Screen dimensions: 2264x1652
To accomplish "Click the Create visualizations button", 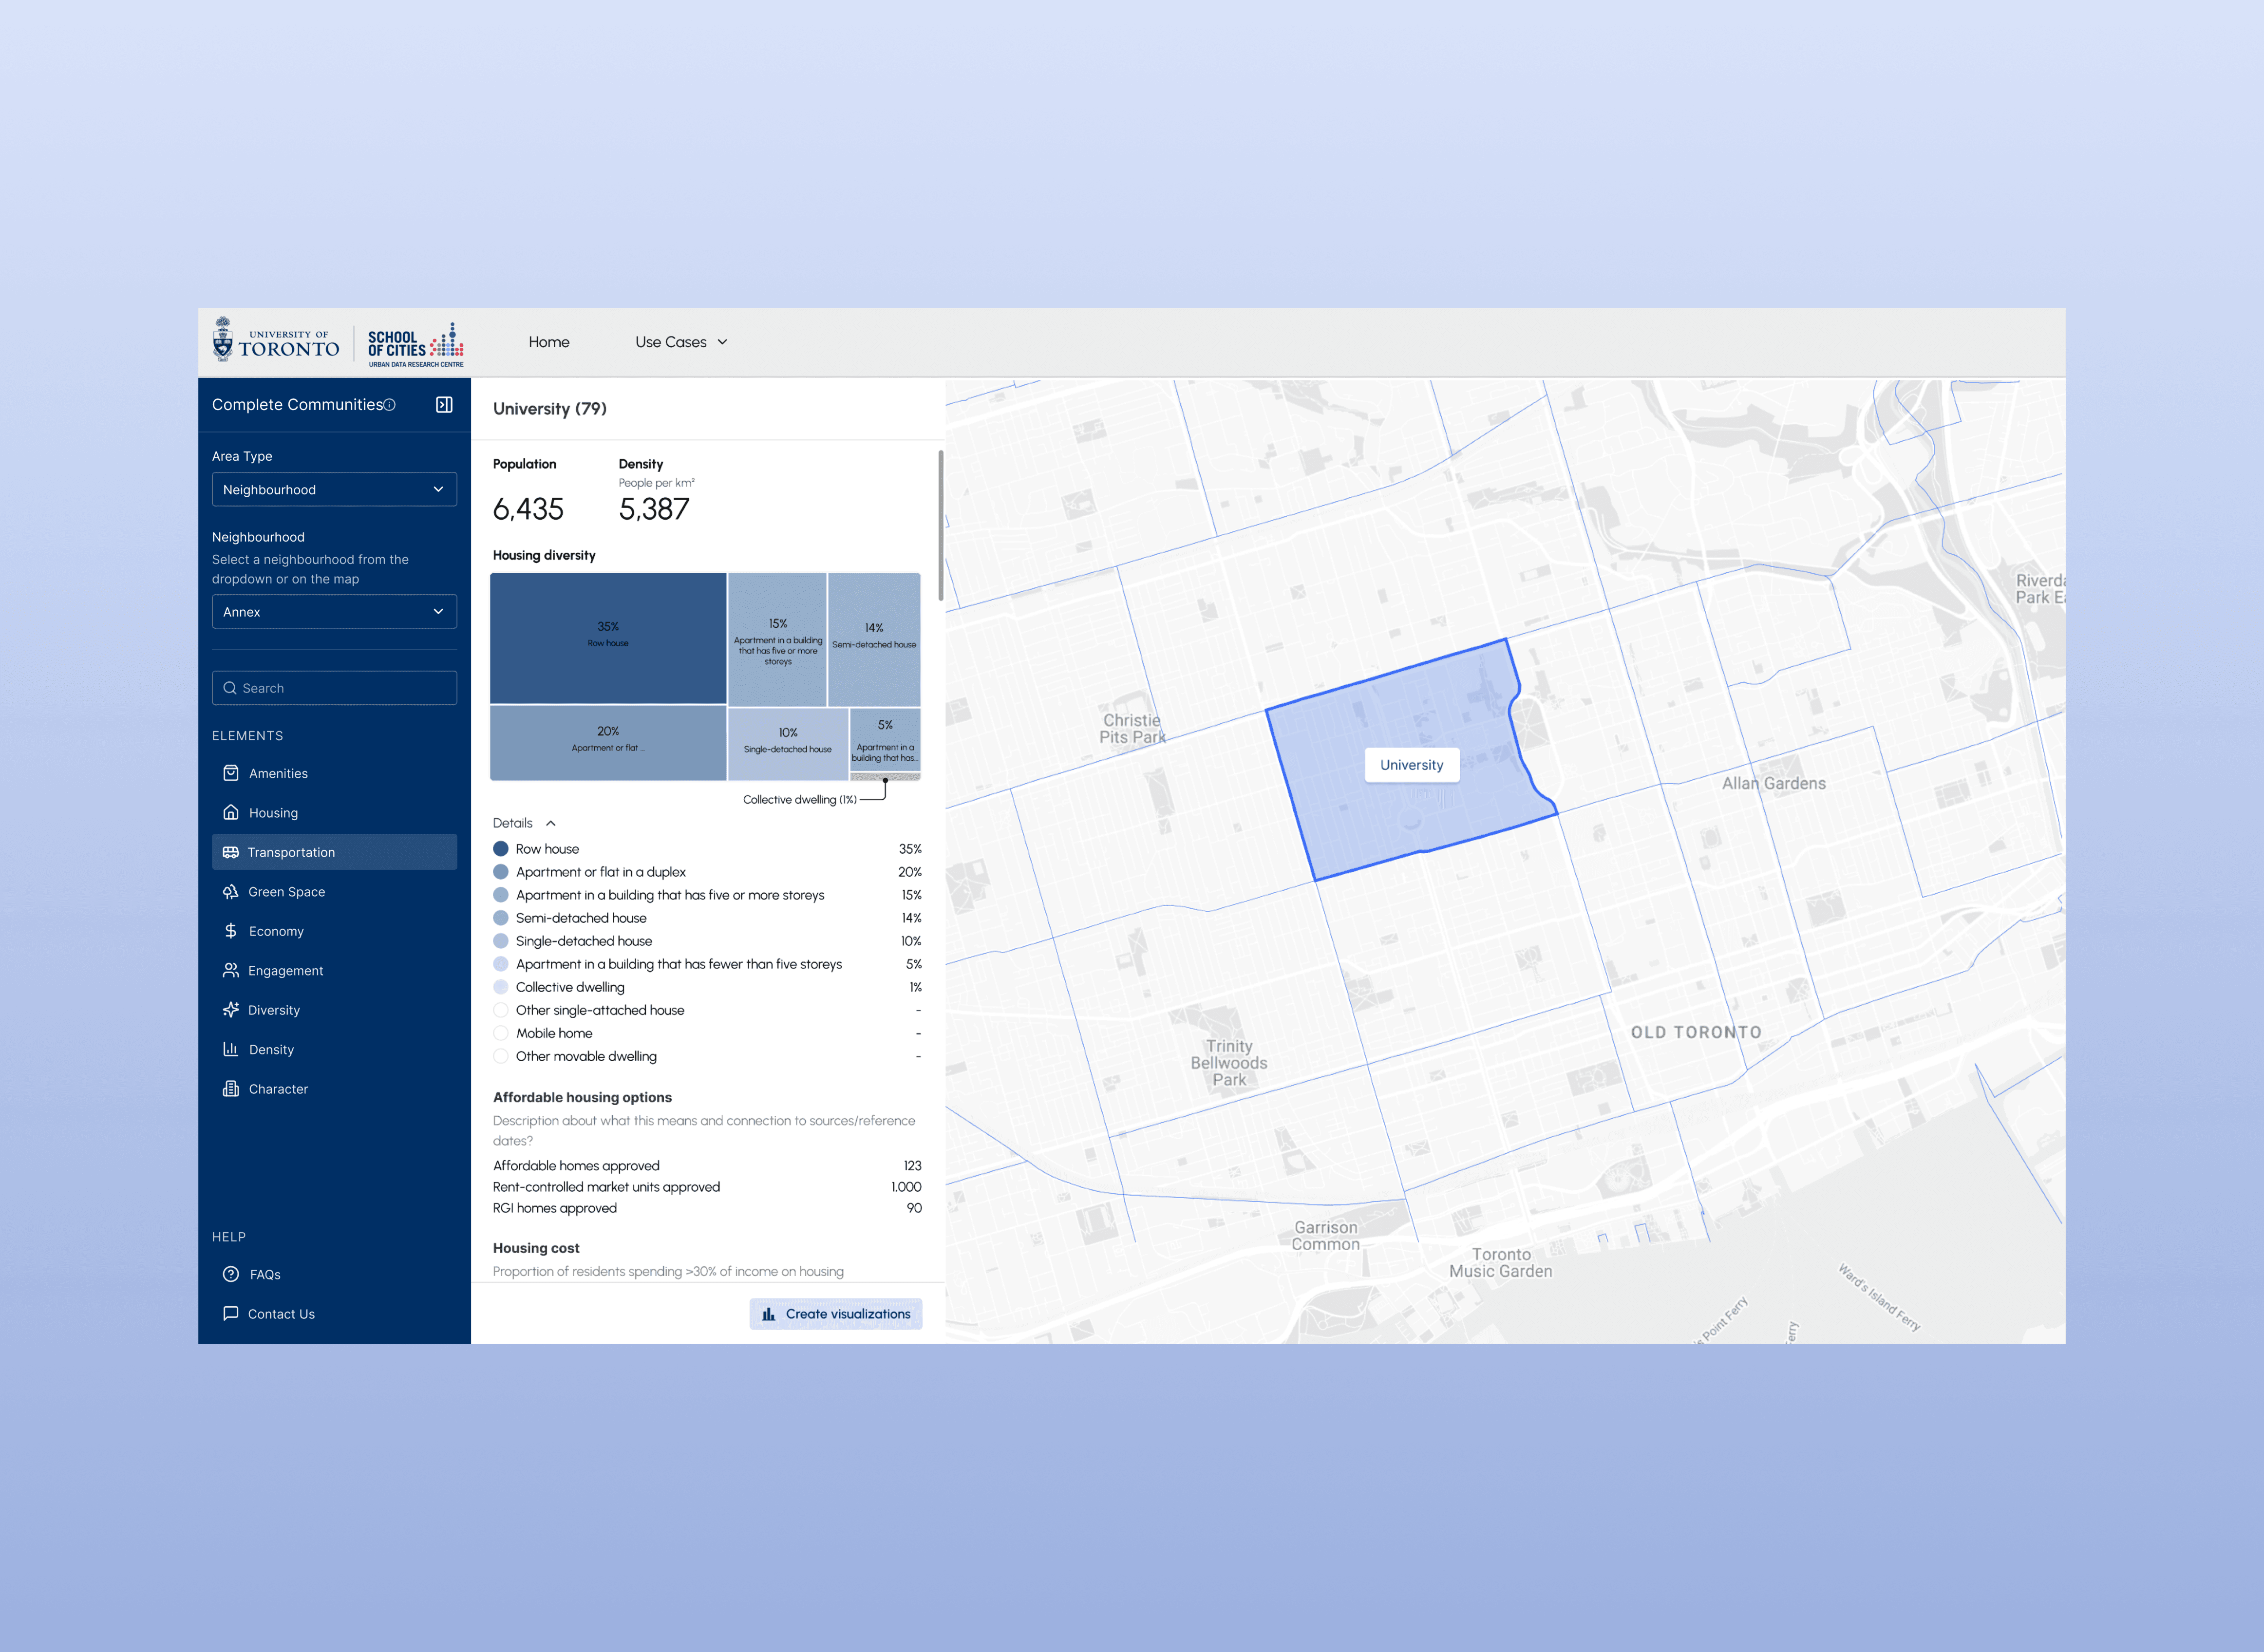I will point(836,1314).
